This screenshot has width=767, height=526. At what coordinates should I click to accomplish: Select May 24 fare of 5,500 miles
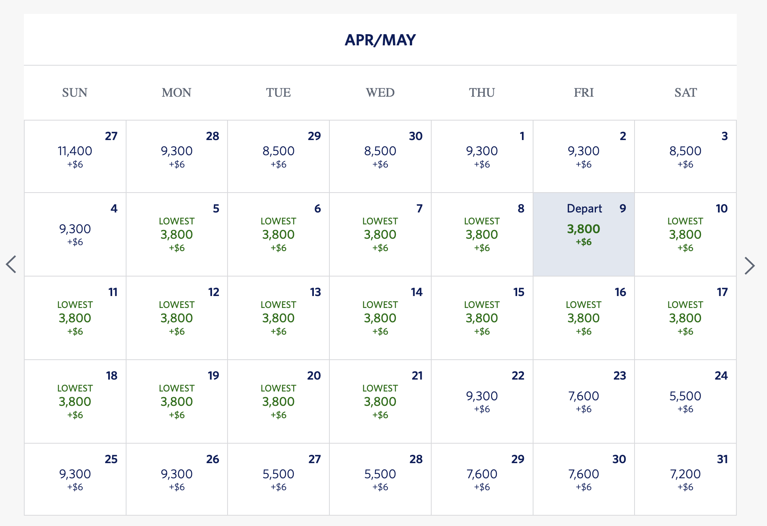tap(685, 401)
